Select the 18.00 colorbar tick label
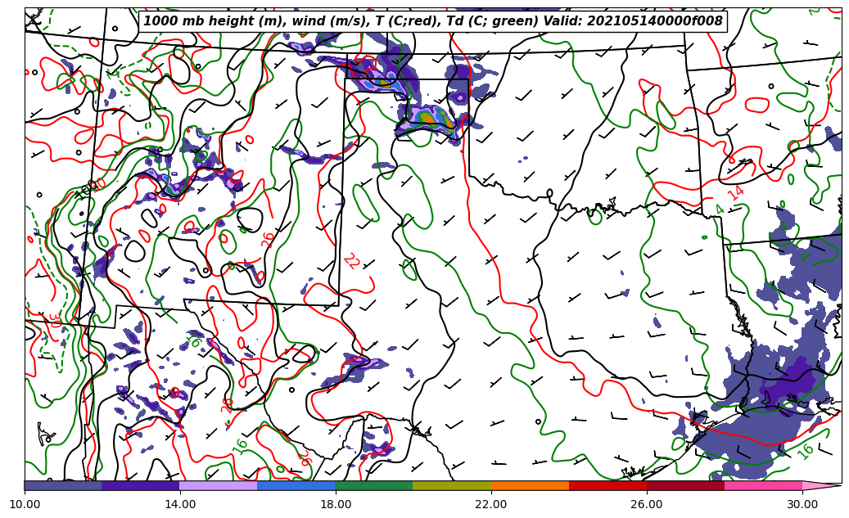Image resolution: width=849 pixels, height=518 pixels. click(336, 504)
